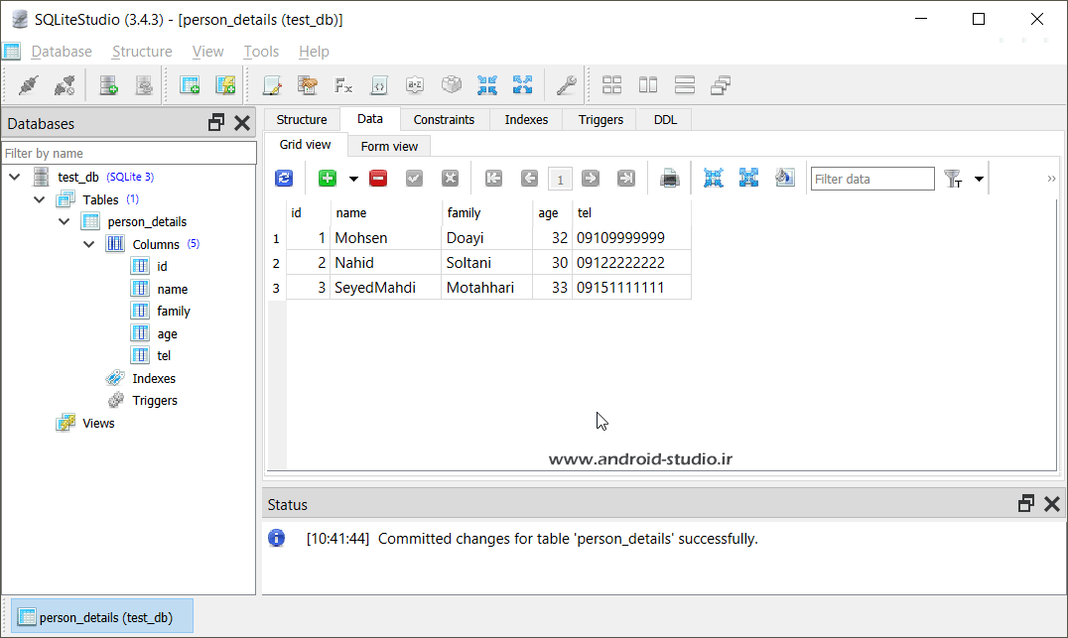
Task: Tile windows vertically icon
Action: (648, 85)
